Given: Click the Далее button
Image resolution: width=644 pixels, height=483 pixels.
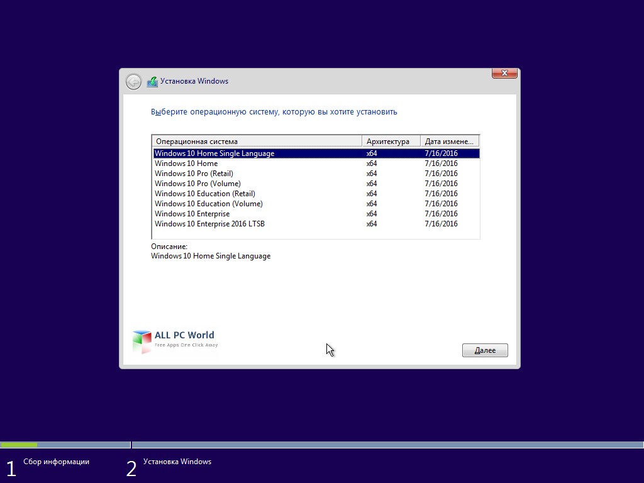Looking at the screenshot, I should [485, 350].
